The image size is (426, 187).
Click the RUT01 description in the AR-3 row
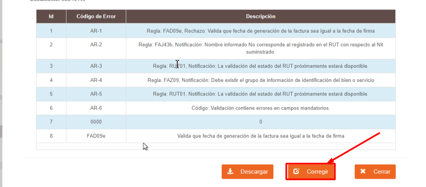coord(261,66)
